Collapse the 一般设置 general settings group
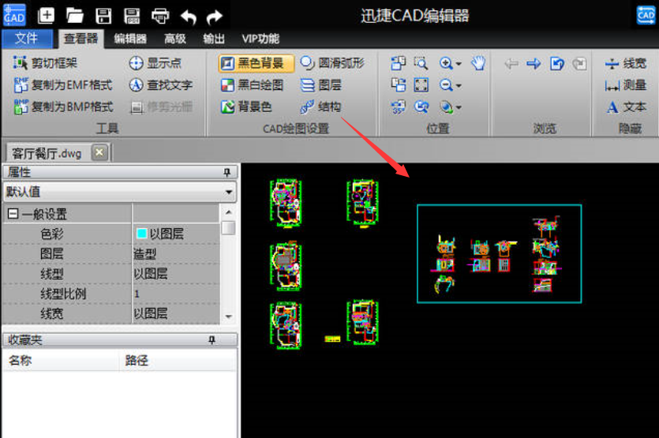This screenshot has height=438, width=659. click(x=13, y=214)
